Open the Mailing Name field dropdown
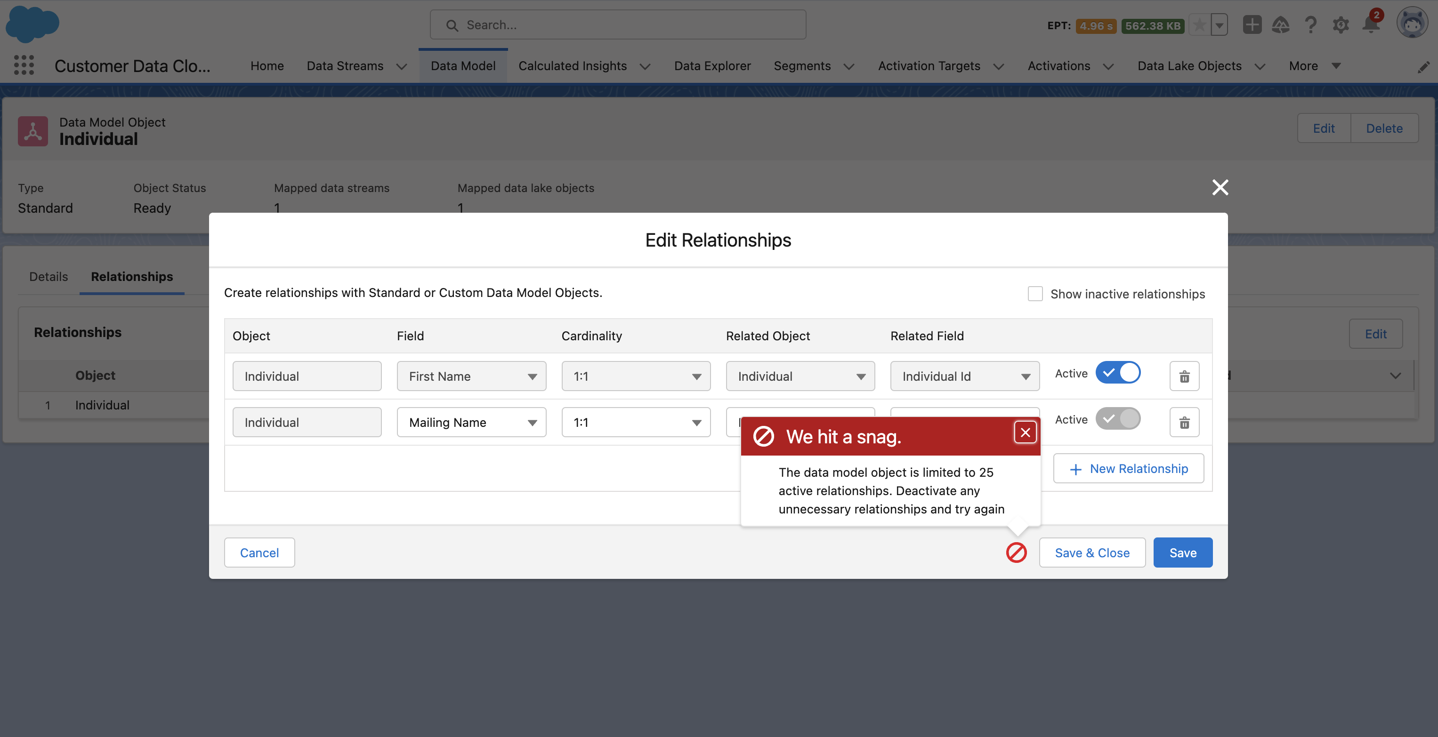The height and width of the screenshot is (737, 1438). (x=472, y=422)
